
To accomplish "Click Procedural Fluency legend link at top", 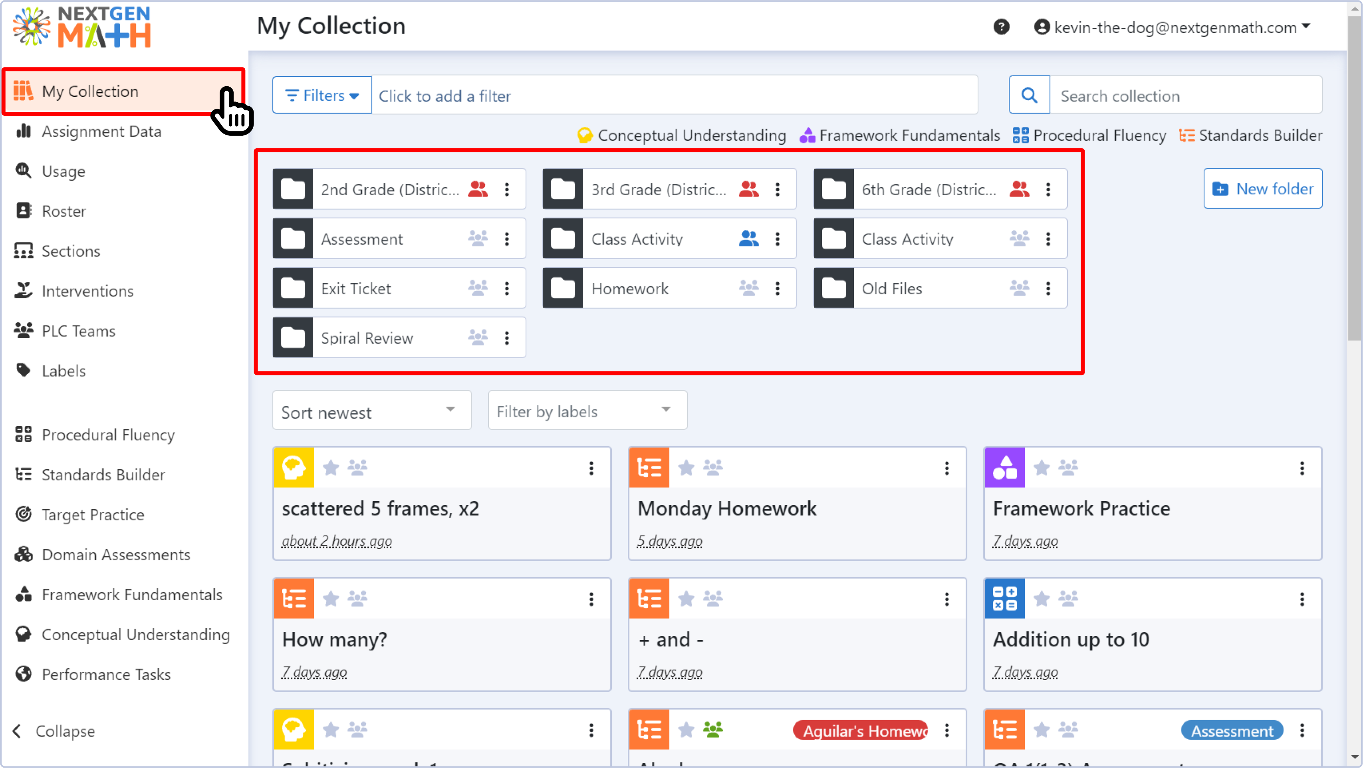I will tap(1089, 135).
